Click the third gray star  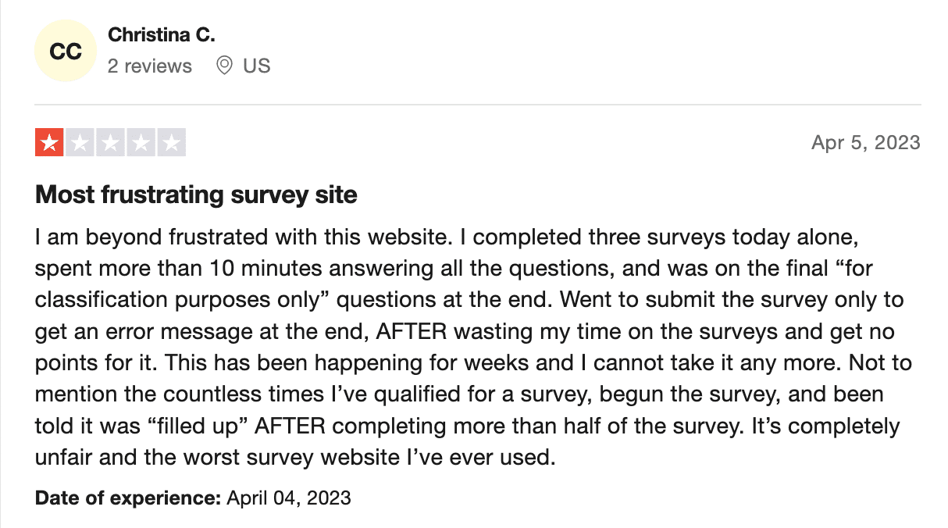pos(110,142)
